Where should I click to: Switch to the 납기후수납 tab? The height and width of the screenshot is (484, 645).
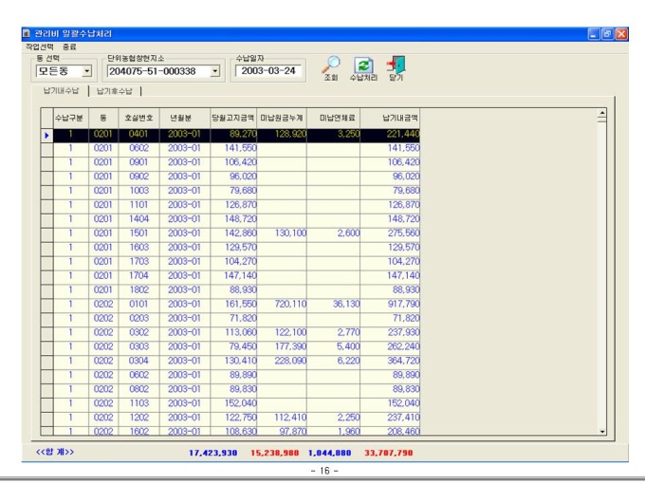[117, 90]
